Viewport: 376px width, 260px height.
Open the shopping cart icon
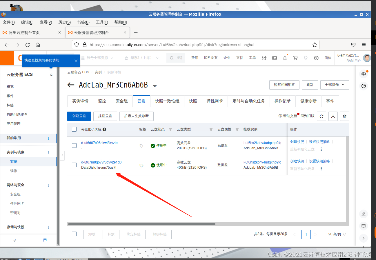295,58
